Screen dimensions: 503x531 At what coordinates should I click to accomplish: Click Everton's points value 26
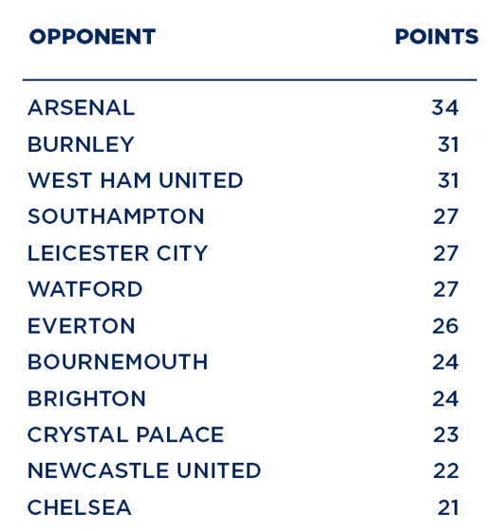(445, 326)
